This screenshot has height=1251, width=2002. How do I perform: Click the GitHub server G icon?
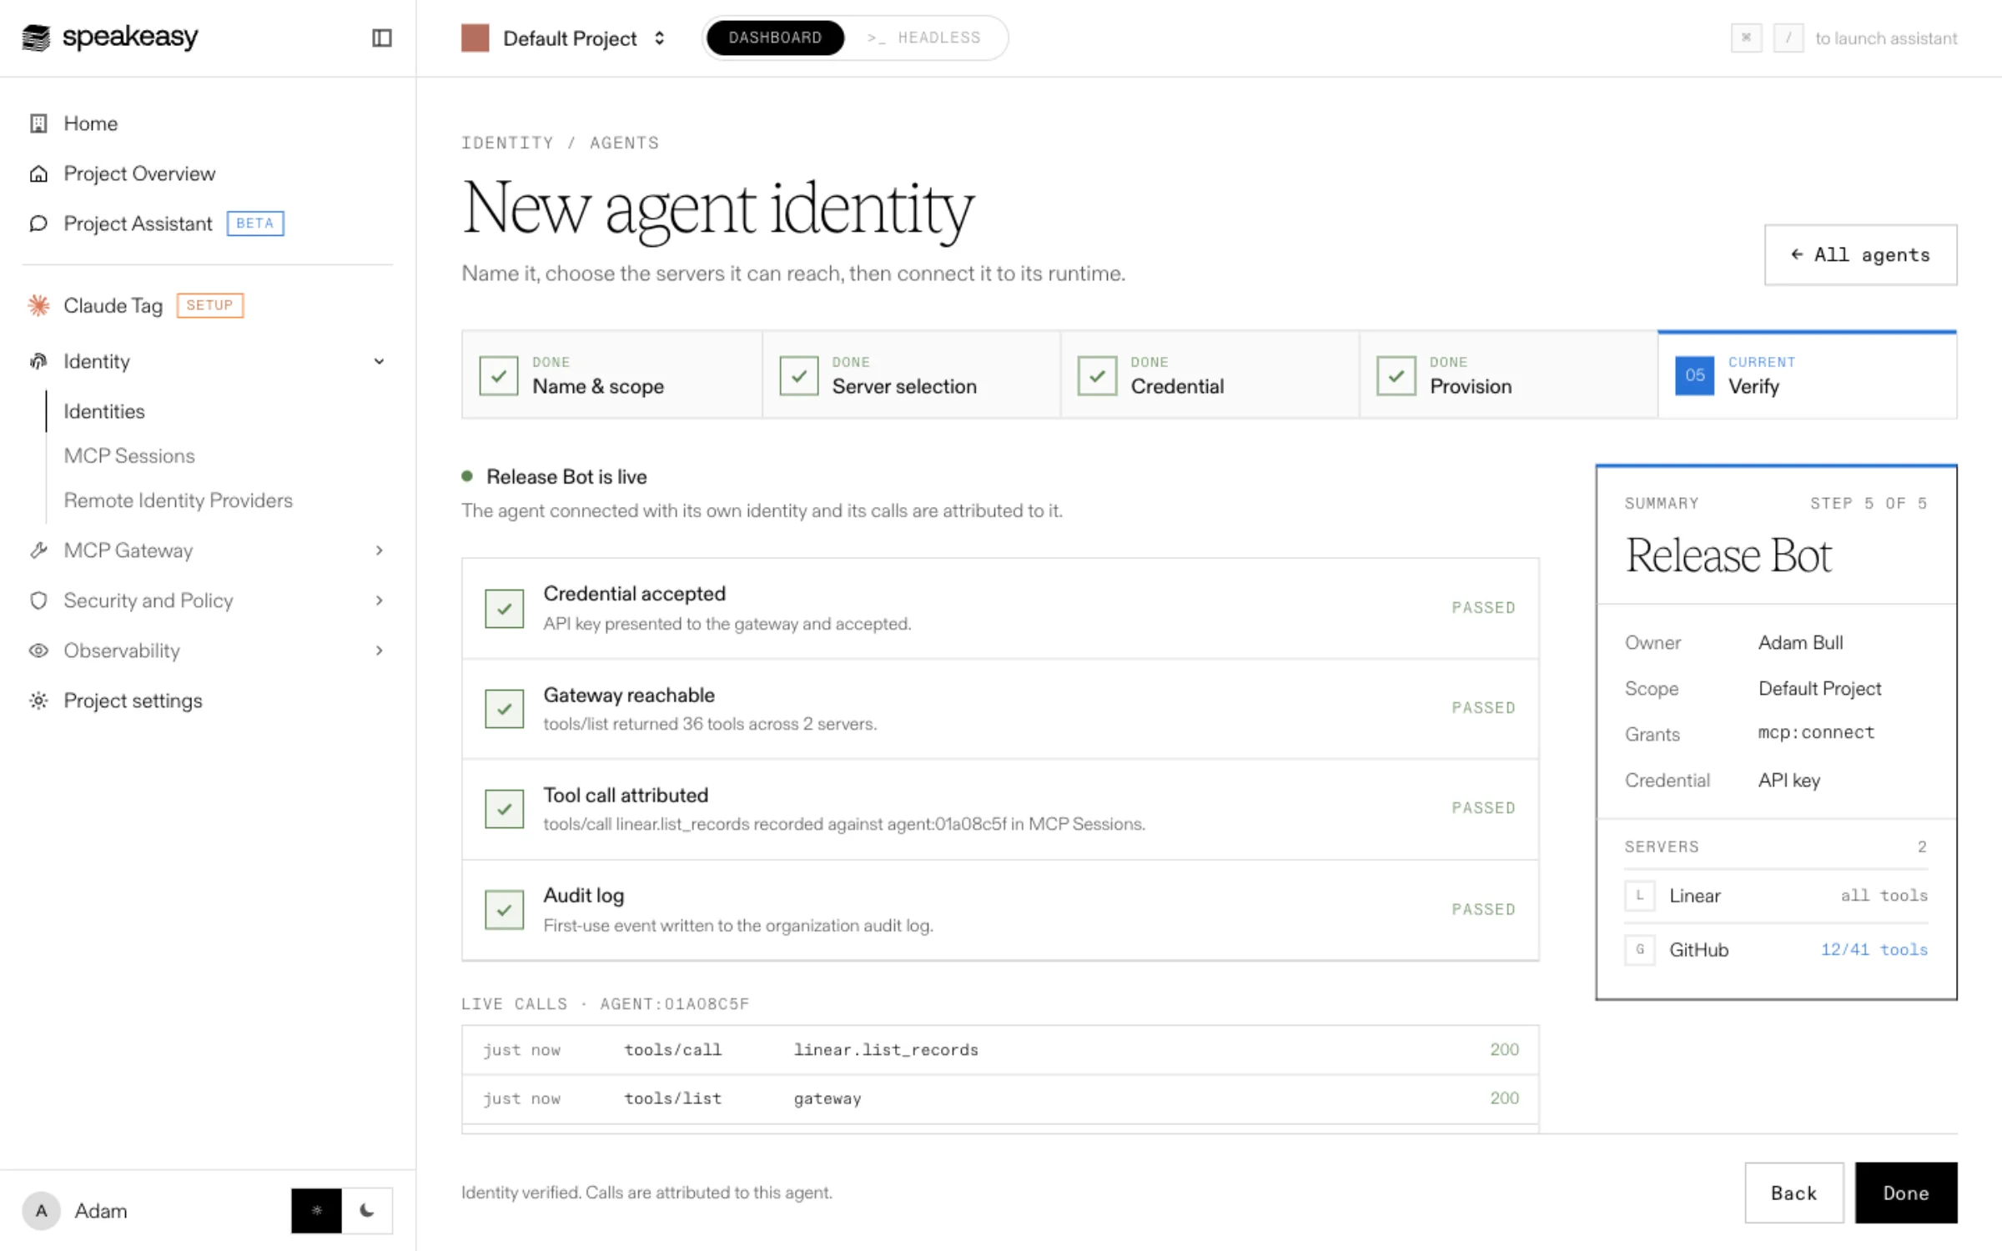[x=1640, y=950]
